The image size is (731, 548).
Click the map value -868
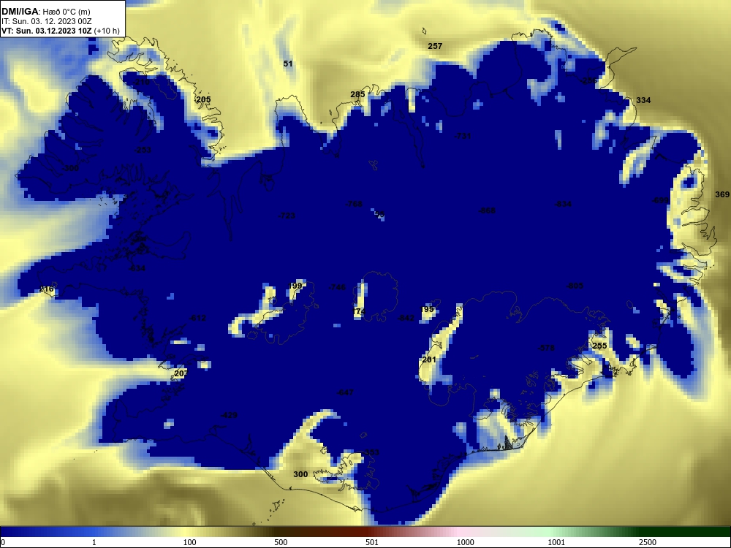pos(487,210)
